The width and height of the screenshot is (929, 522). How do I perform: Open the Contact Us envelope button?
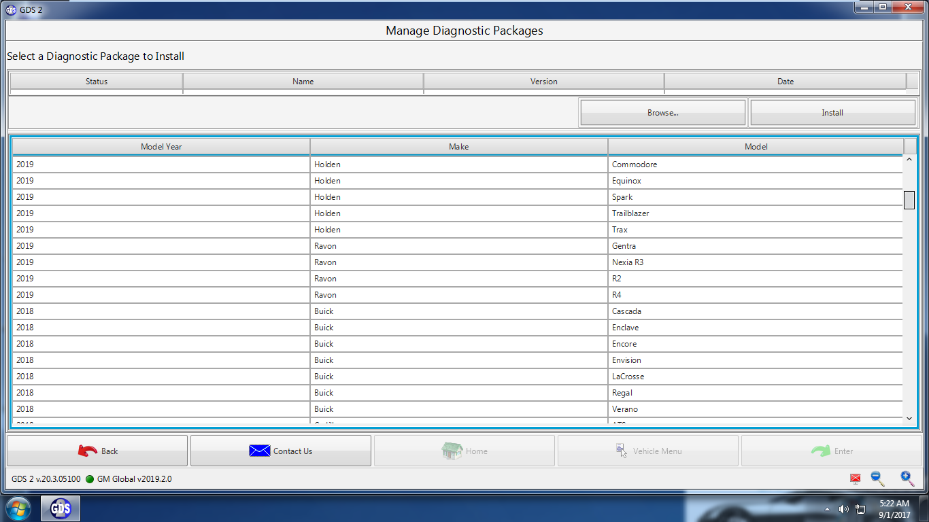click(x=281, y=451)
